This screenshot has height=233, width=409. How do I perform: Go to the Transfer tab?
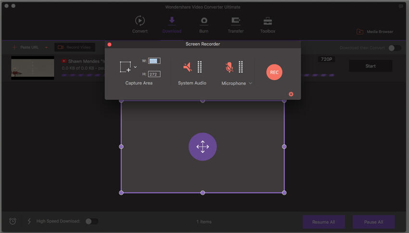tap(236, 25)
